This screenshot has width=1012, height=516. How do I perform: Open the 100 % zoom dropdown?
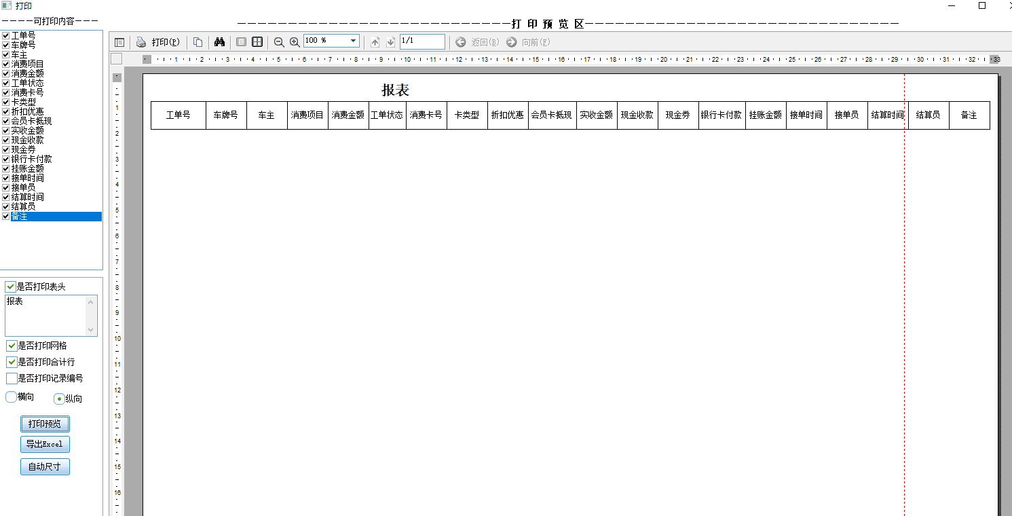point(353,41)
